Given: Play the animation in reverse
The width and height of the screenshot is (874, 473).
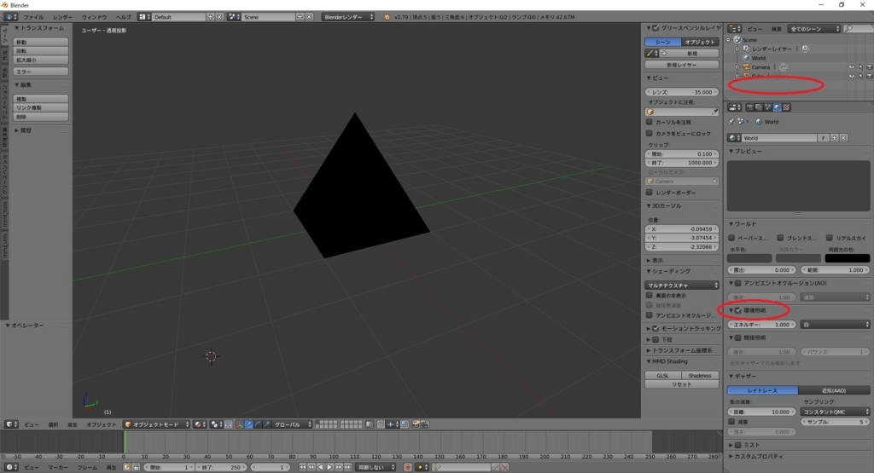Looking at the screenshot, I should (321, 467).
